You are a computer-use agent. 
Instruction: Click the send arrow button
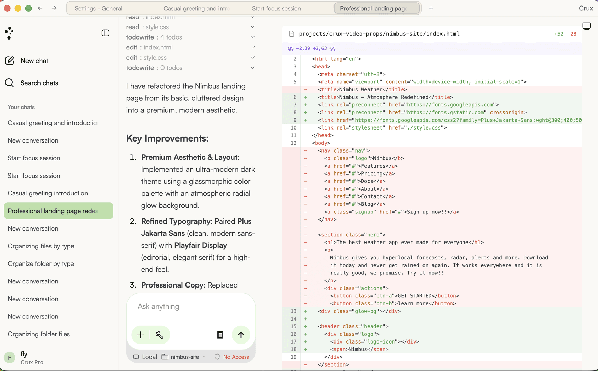click(241, 335)
